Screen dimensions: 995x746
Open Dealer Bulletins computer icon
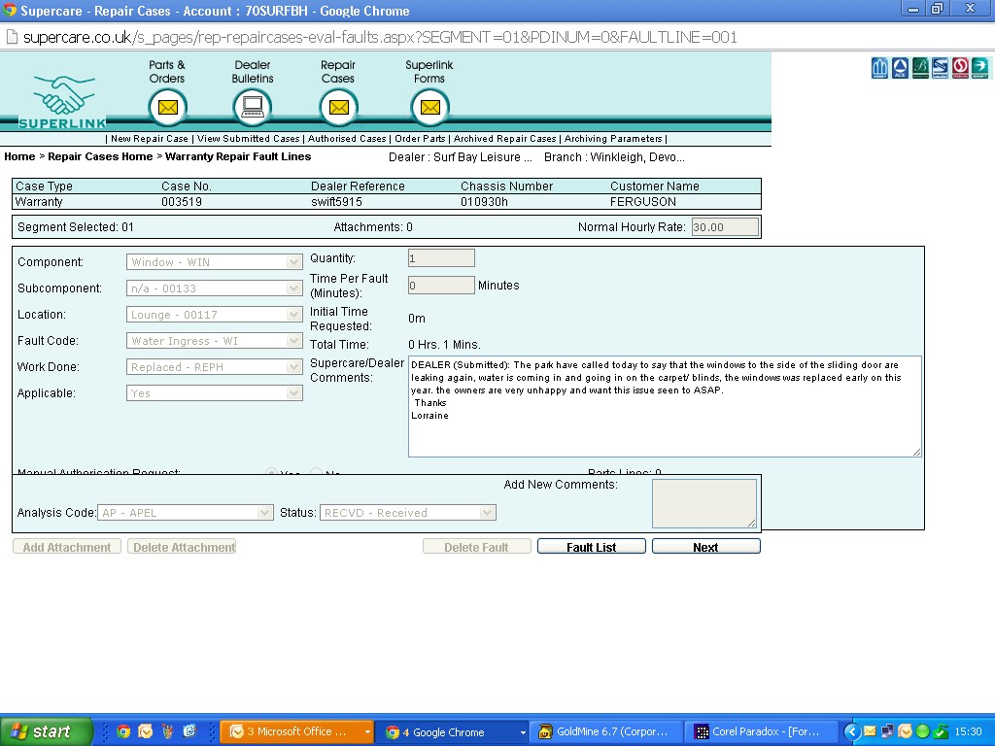[253, 107]
